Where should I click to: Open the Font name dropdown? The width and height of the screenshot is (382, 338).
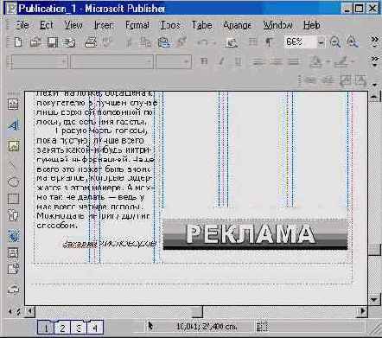[149, 61]
